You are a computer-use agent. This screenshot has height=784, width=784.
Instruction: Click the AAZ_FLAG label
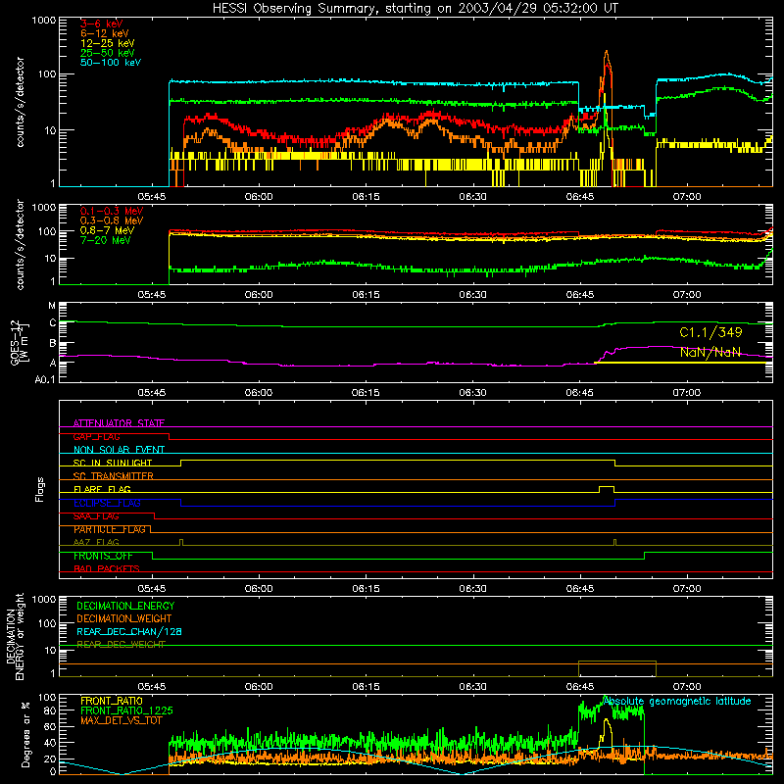pyautogui.click(x=96, y=542)
